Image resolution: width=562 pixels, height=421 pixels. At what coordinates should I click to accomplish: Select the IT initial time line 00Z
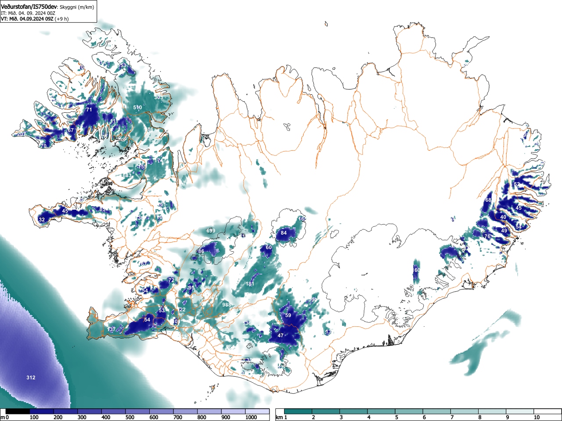[28, 13]
